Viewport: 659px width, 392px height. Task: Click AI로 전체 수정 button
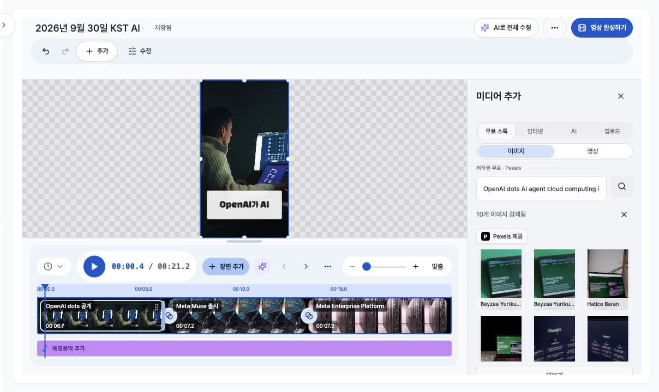[x=506, y=28]
